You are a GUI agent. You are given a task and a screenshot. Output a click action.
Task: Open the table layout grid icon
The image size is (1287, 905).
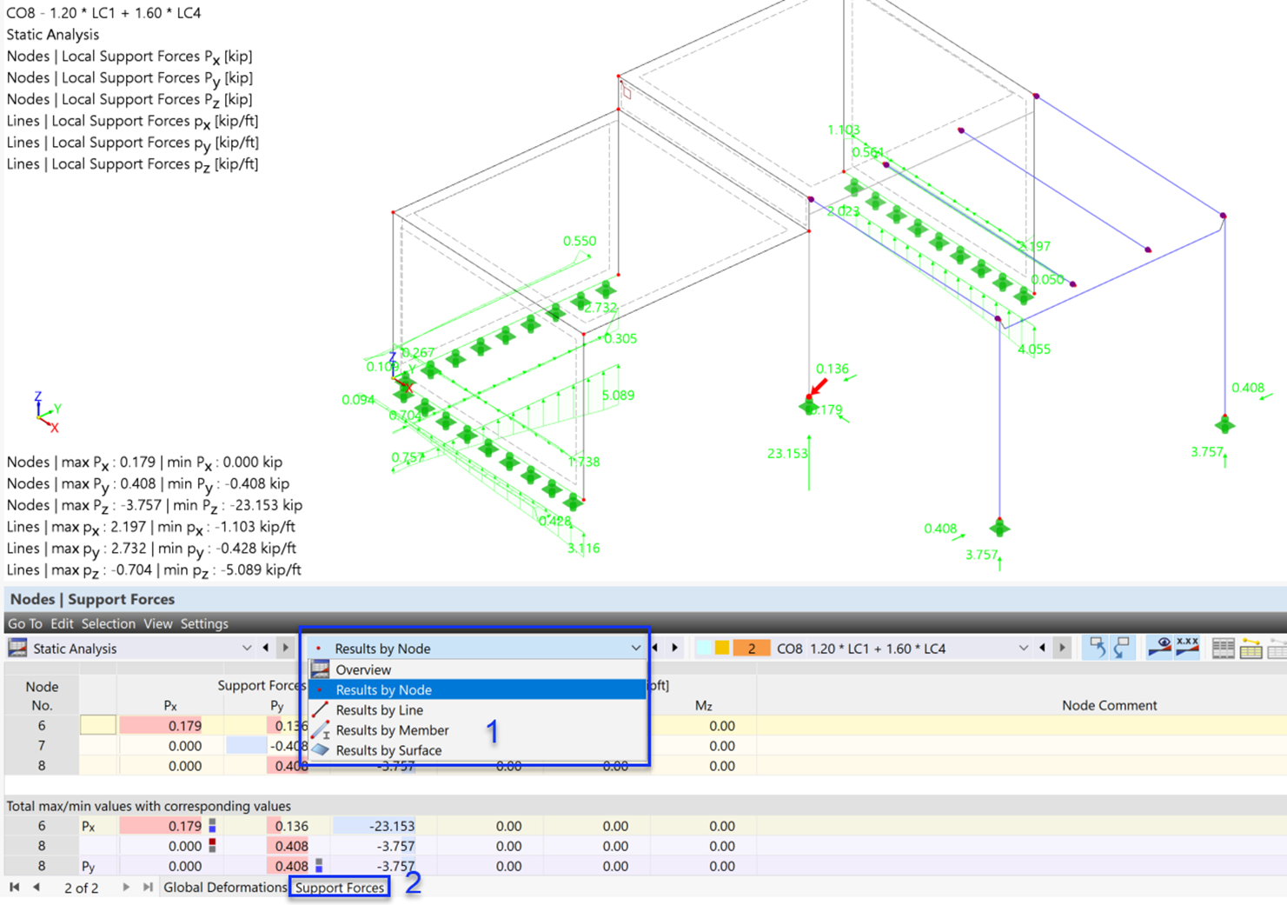[1224, 647]
